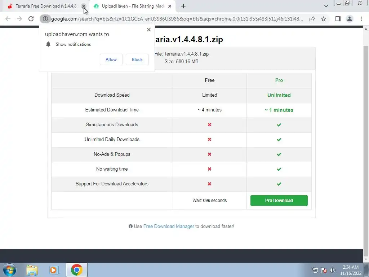Click the page vertical scrollbar

[366, 151]
